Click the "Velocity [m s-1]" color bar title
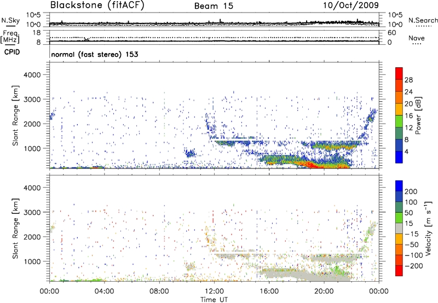 (x=428, y=228)
